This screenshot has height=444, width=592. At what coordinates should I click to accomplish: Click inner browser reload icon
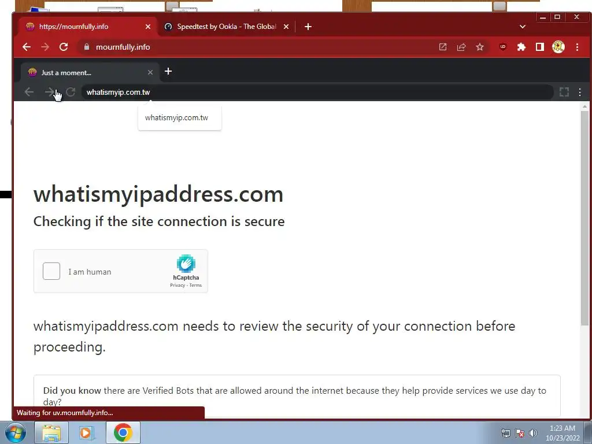(71, 92)
